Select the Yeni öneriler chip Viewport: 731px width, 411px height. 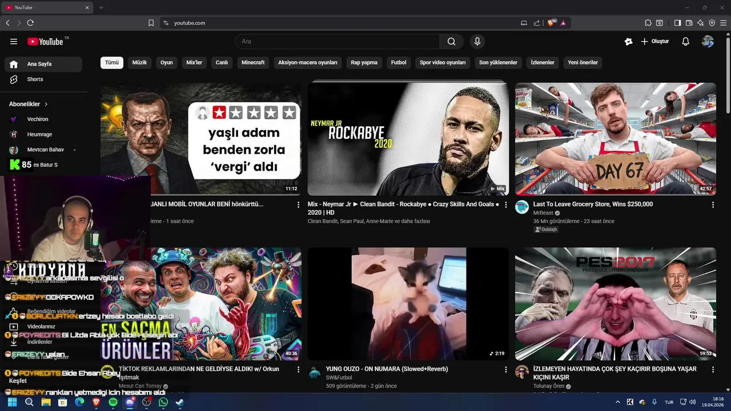(x=583, y=63)
